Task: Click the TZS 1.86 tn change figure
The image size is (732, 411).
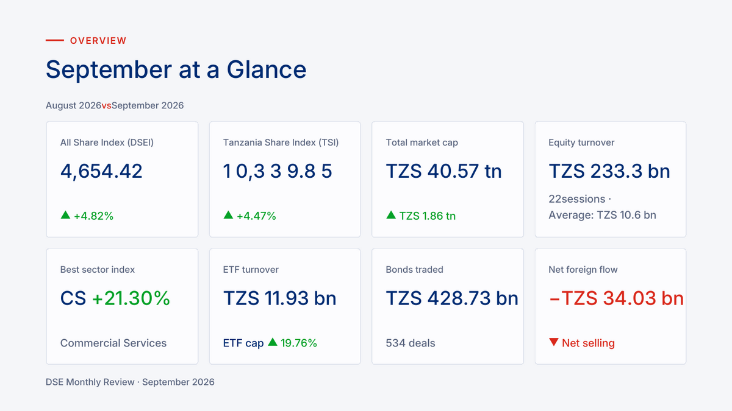Action: pyautogui.click(x=428, y=216)
